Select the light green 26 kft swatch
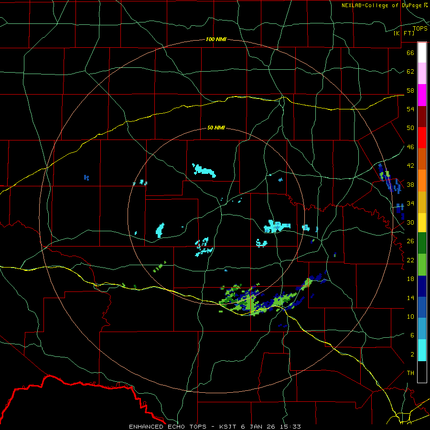This screenshot has width=430, height=430. point(422,265)
